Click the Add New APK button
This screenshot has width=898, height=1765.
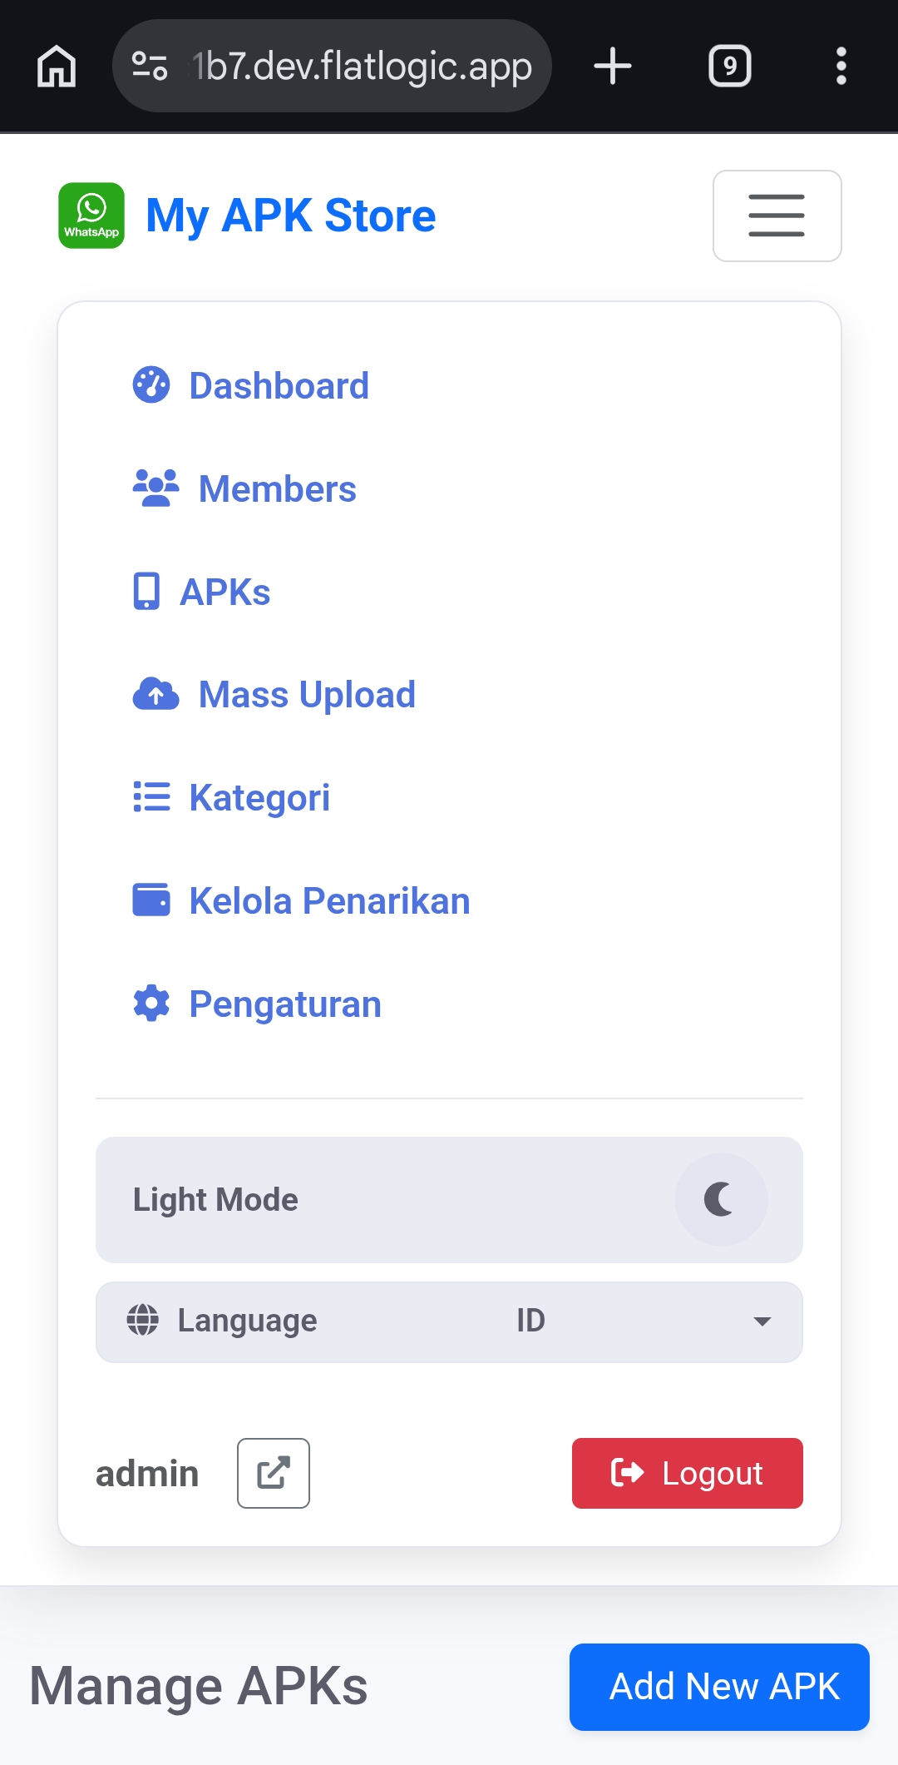pos(719,1687)
